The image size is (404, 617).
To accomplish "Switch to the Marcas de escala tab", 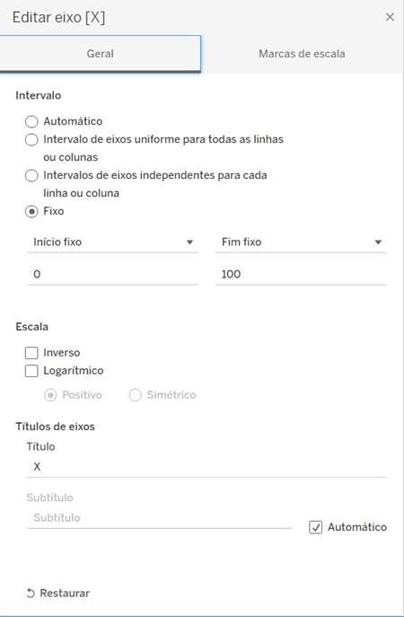I will [302, 54].
